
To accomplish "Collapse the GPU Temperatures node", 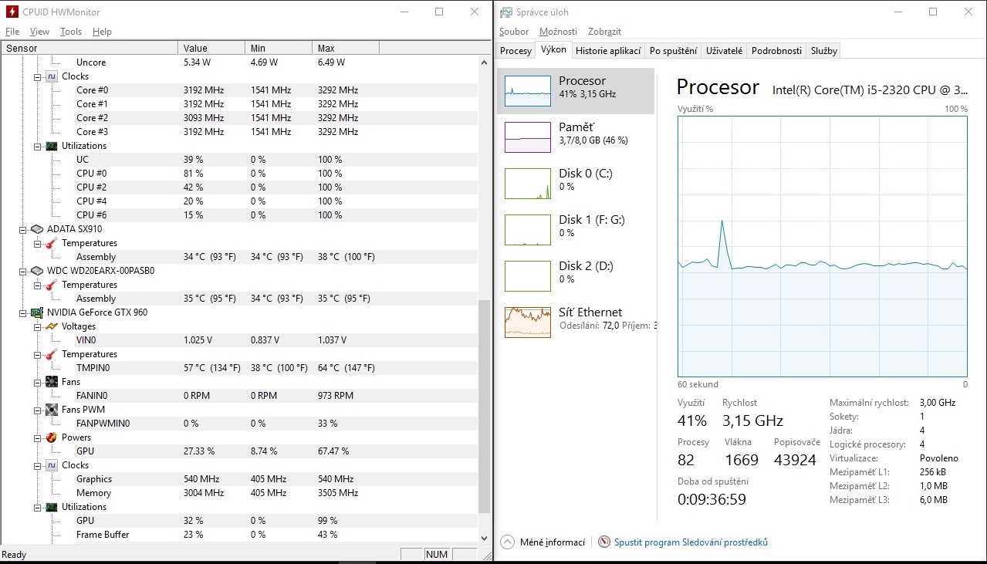I will pos(37,354).
